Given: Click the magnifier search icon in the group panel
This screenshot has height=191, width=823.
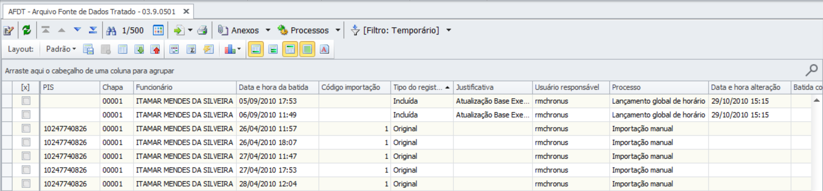Looking at the screenshot, I should (812, 70).
